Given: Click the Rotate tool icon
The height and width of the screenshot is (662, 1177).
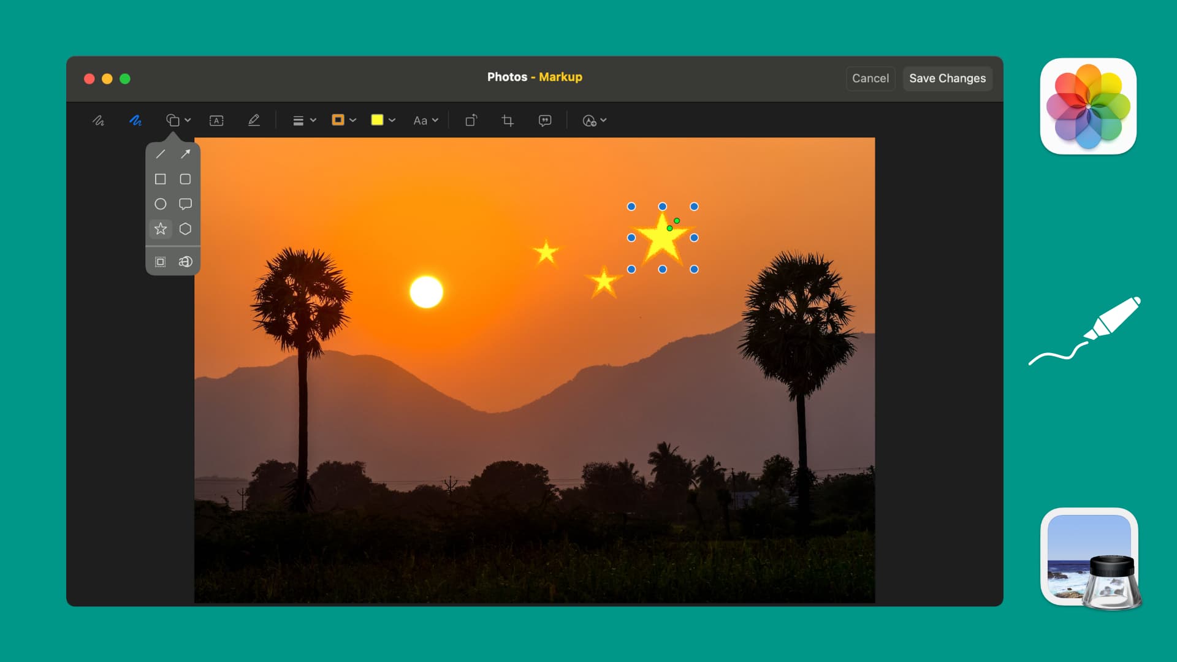Looking at the screenshot, I should [471, 121].
